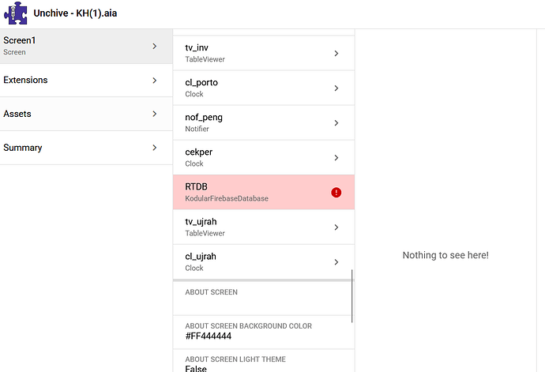The image size is (545, 372).
Task: Expand the Extensions chevron arrow
Action: pyautogui.click(x=155, y=81)
